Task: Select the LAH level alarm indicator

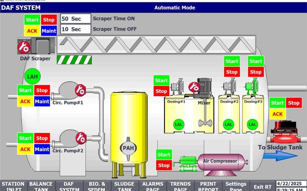Action: point(32,76)
